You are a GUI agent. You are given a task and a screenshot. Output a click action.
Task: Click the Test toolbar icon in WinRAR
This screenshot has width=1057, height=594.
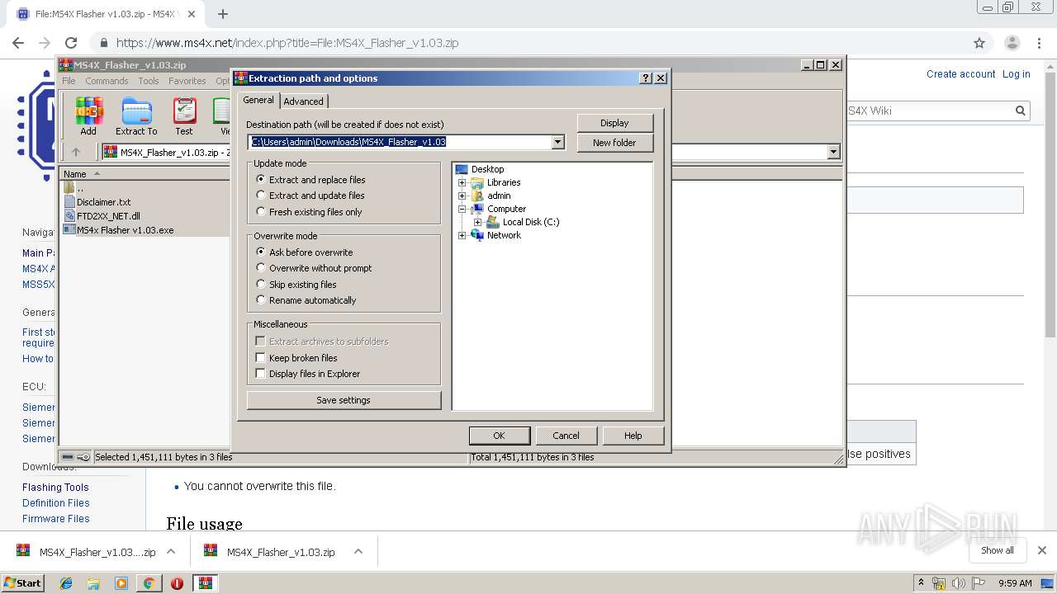coord(184,116)
